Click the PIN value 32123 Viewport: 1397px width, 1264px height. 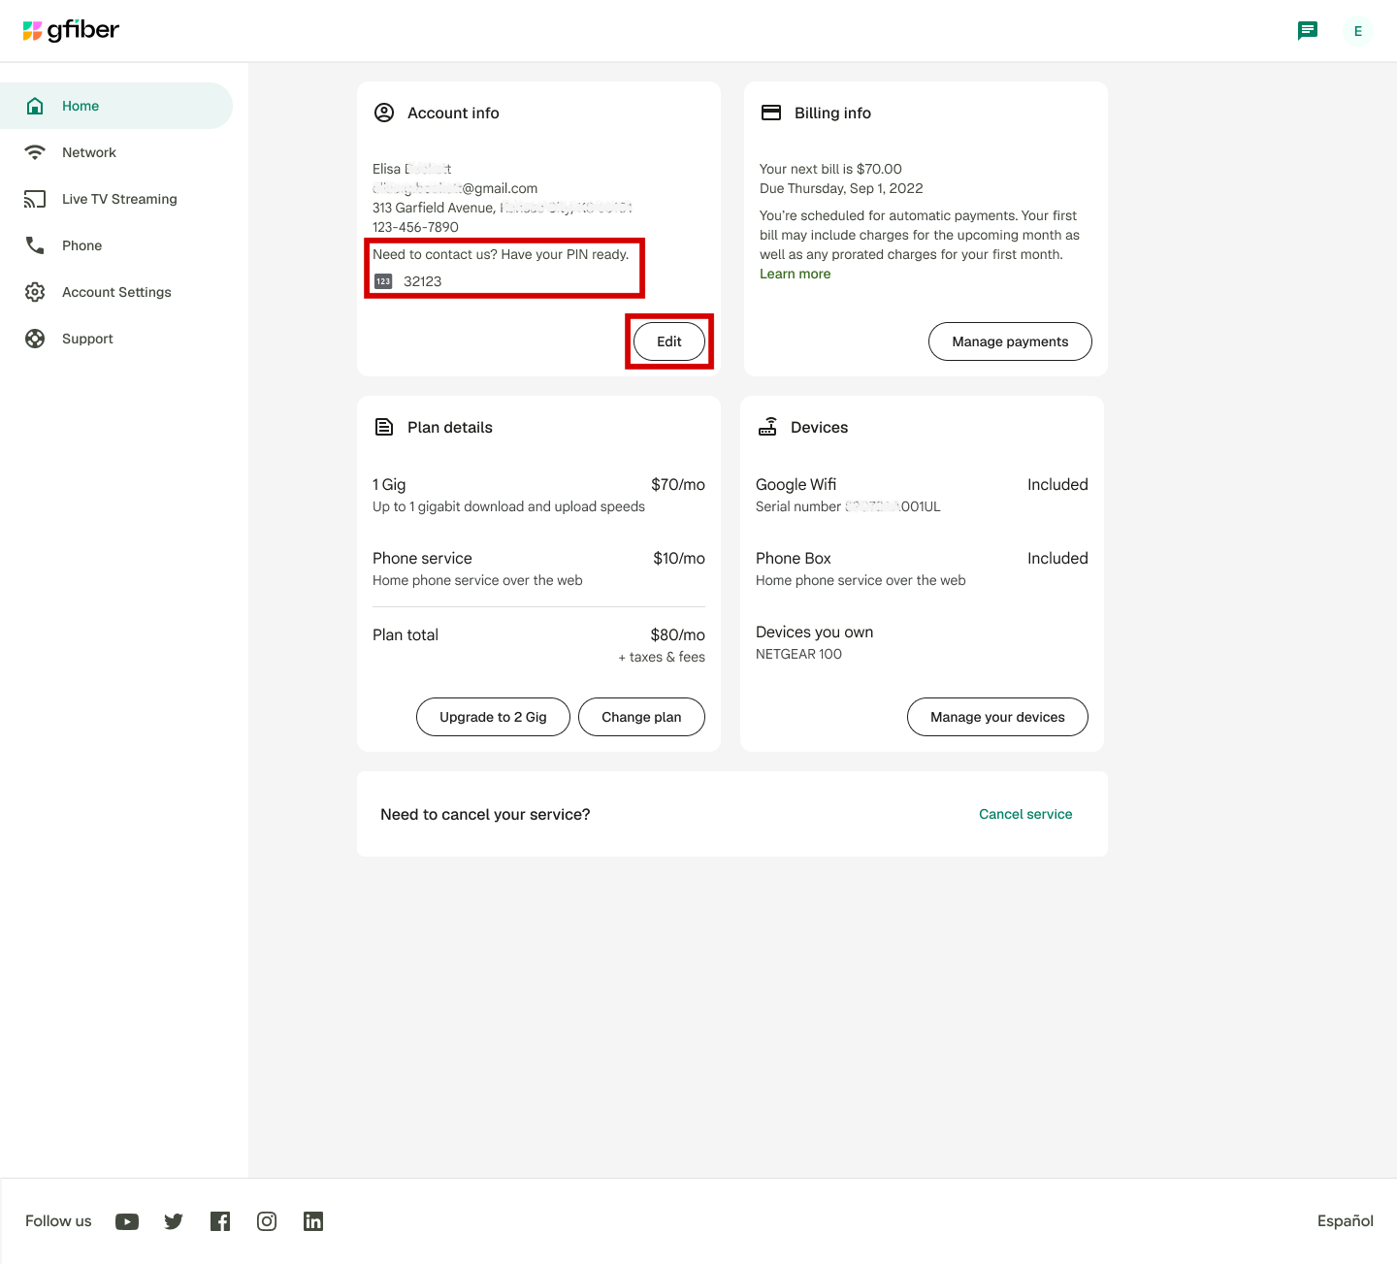pos(422,281)
